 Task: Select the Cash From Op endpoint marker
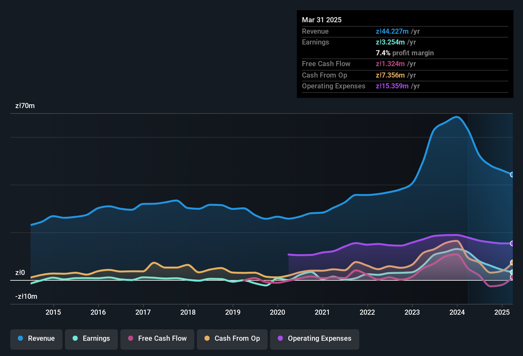point(512,262)
